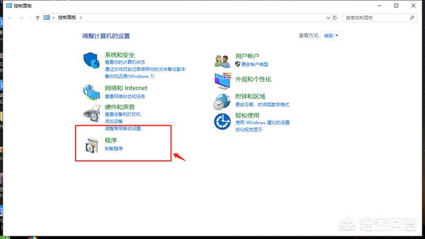Open the 轻松使用 heading
The image size is (425, 239).
[247, 115]
